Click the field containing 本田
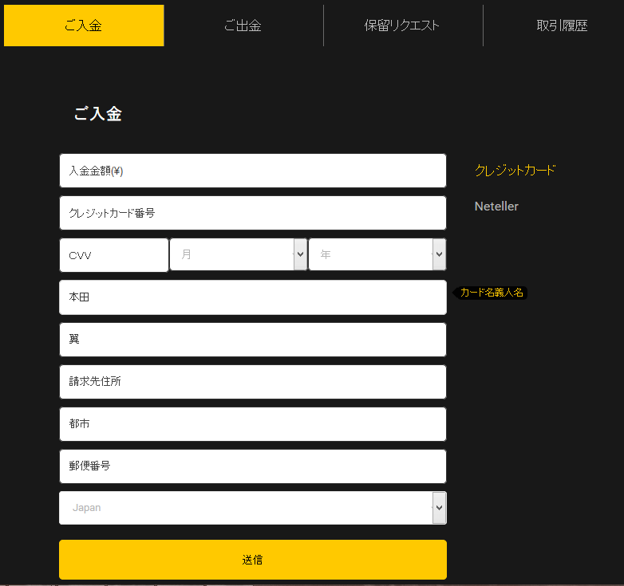This screenshot has height=586, width=624. [253, 297]
